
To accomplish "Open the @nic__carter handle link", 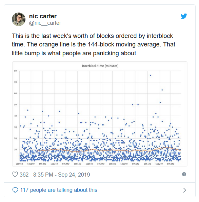I will point(45,23).
